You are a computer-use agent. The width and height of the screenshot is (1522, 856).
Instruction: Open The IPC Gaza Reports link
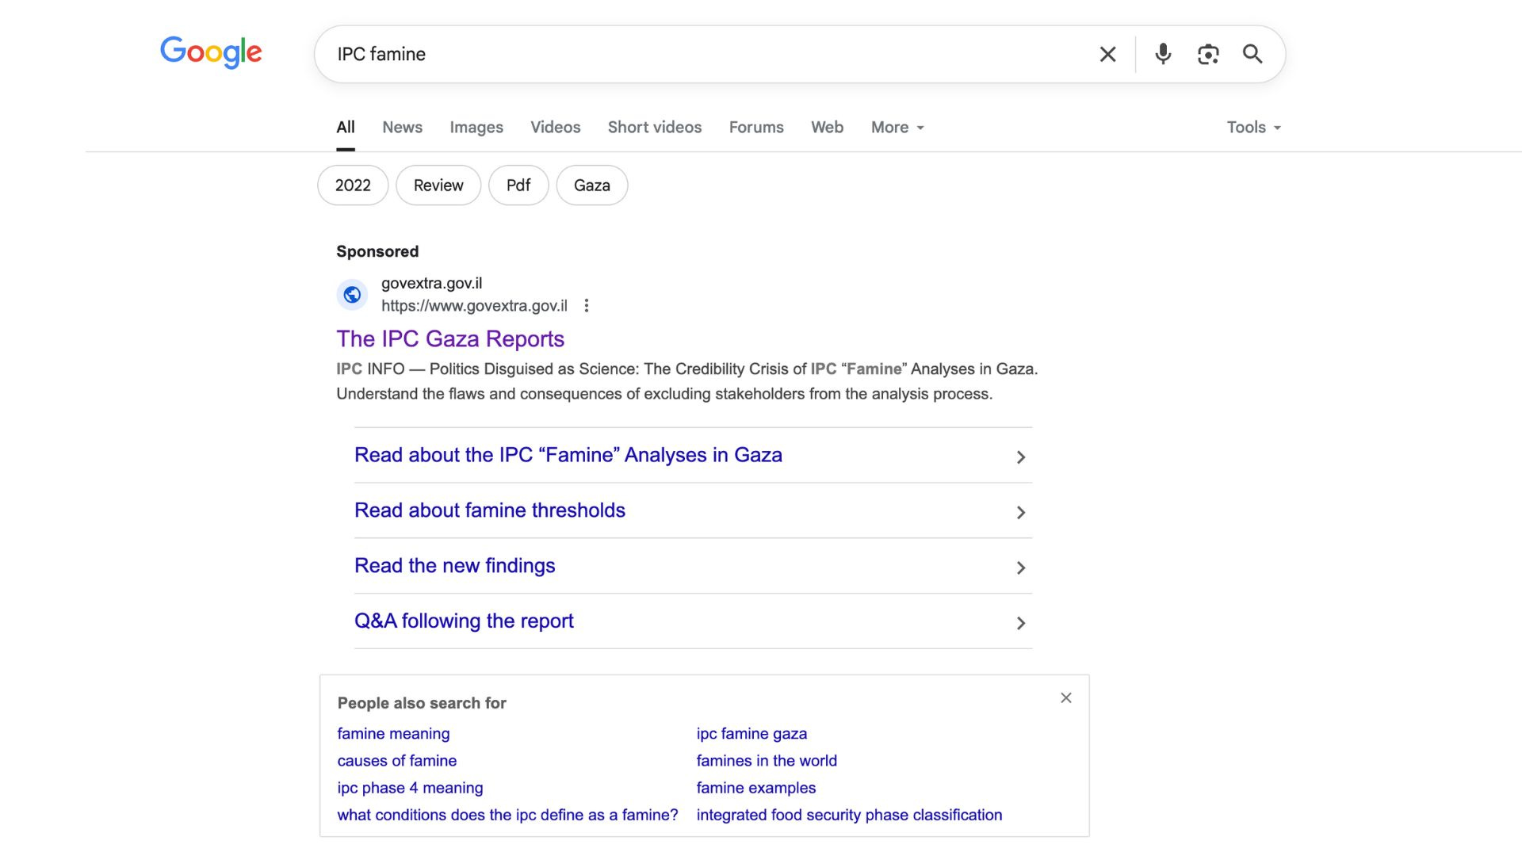[x=449, y=339]
